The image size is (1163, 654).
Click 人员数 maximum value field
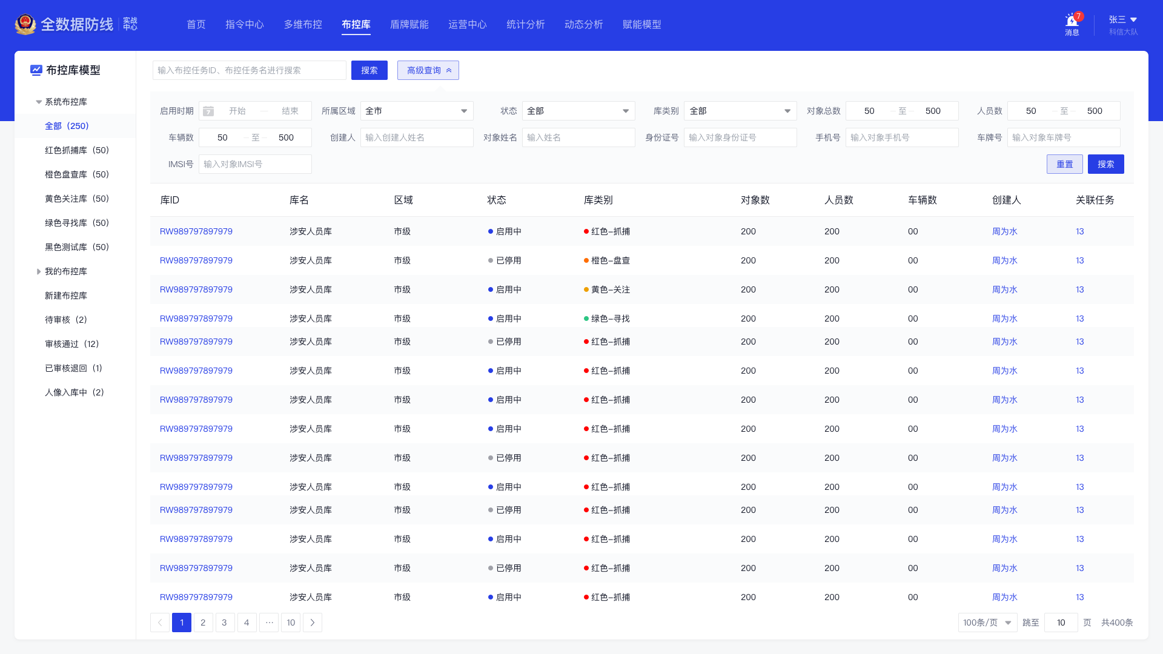pyautogui.click(x=1095, y=111)
